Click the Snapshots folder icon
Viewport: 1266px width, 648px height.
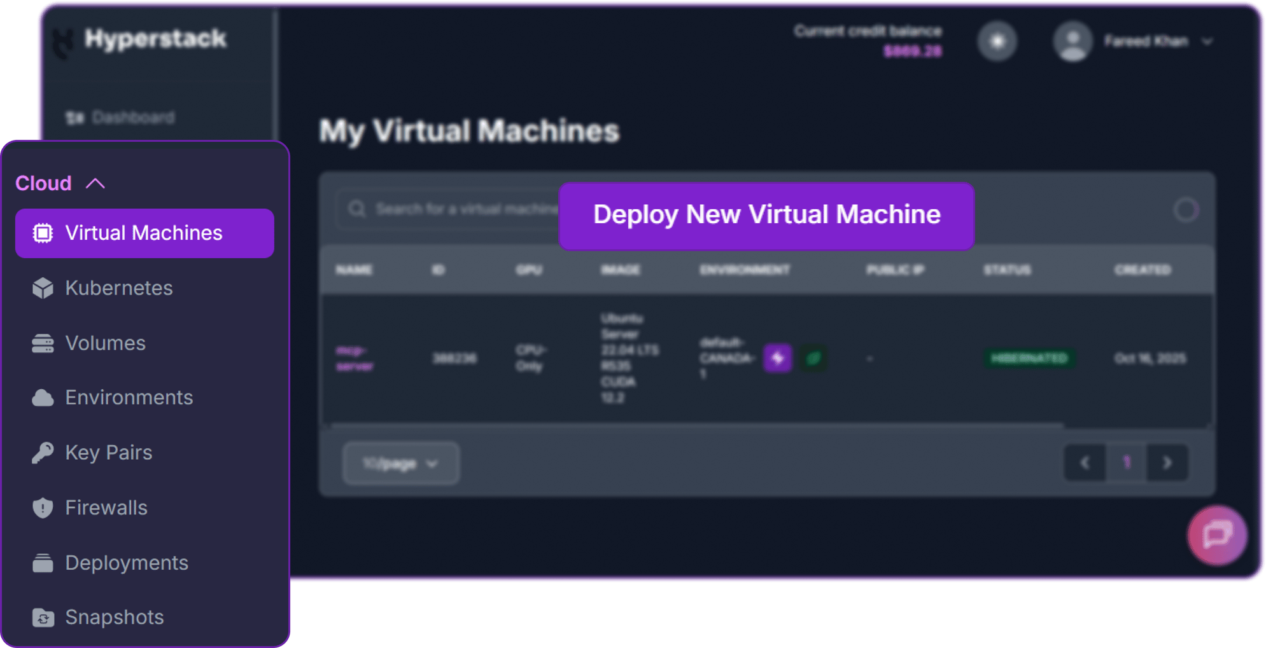click(43, 617)
